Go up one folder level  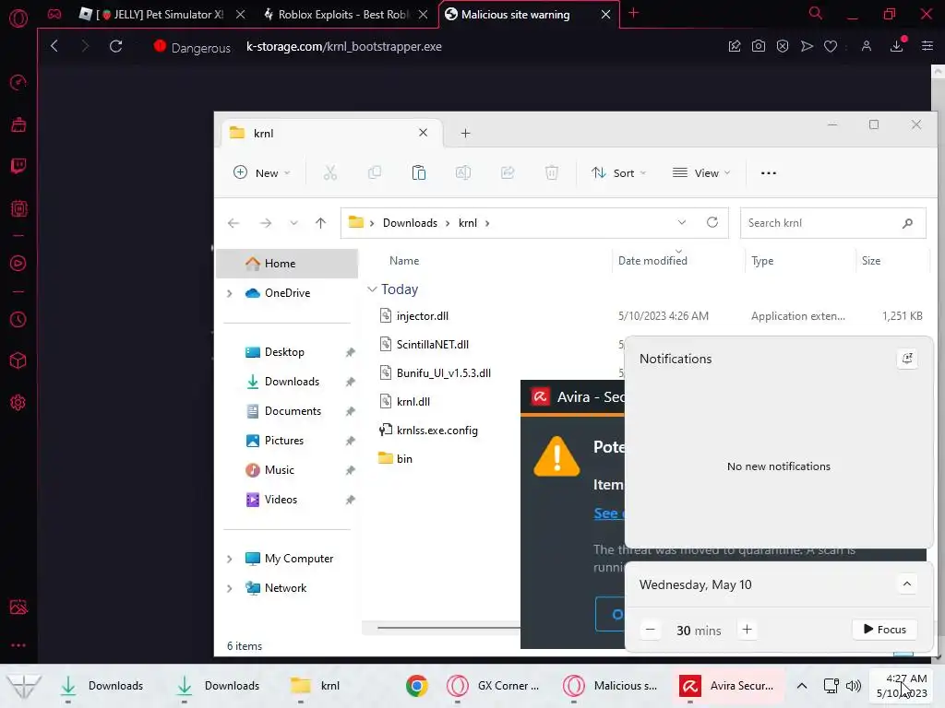coord(320,223)
